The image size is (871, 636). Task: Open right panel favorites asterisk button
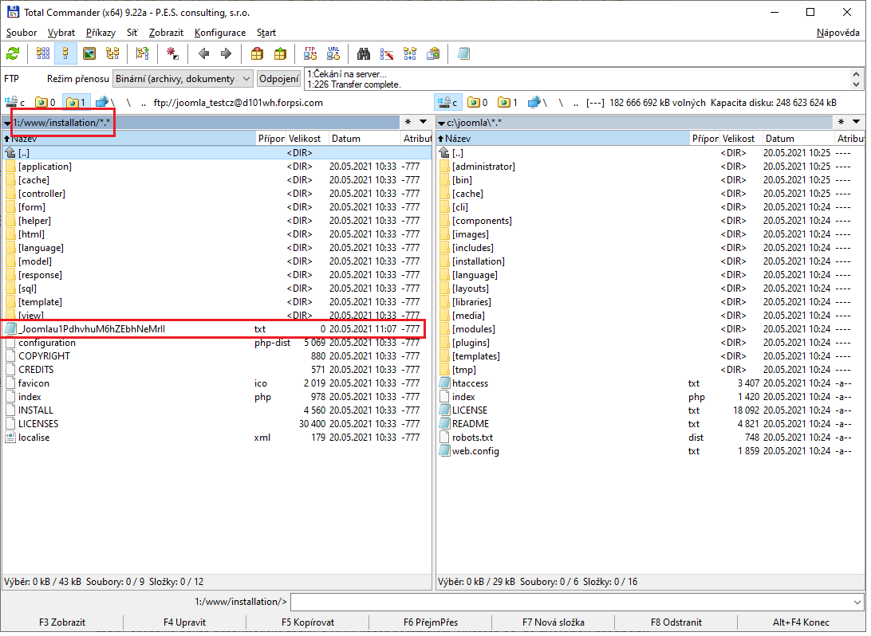tap(841, 122)
